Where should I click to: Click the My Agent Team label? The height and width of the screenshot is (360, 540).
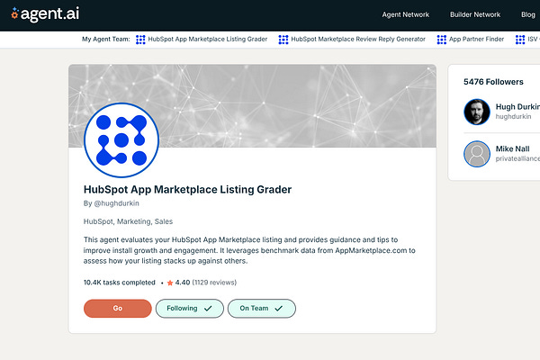click(x=105, y=40)
